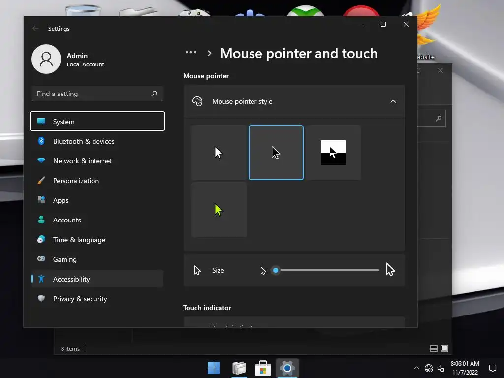Click the pointer icon left of Size label
The width and height of the screenshot is (504, 378).
(x=197, y=270)
